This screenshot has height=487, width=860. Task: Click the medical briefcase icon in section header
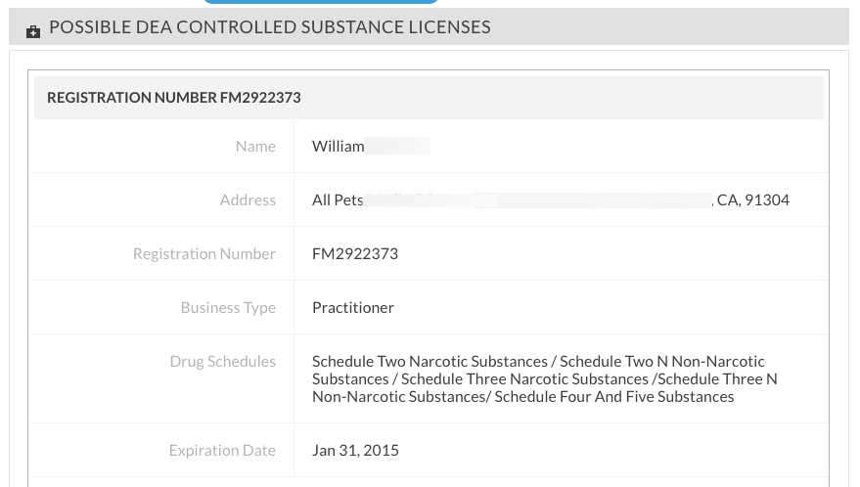(33, 32)
